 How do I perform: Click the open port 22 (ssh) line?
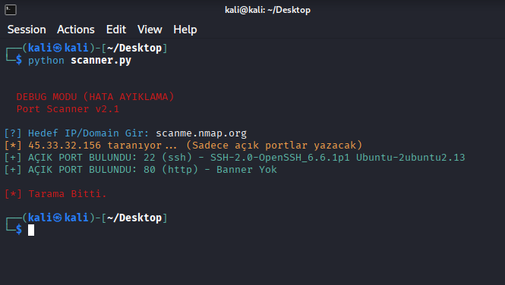coord(235,158)
